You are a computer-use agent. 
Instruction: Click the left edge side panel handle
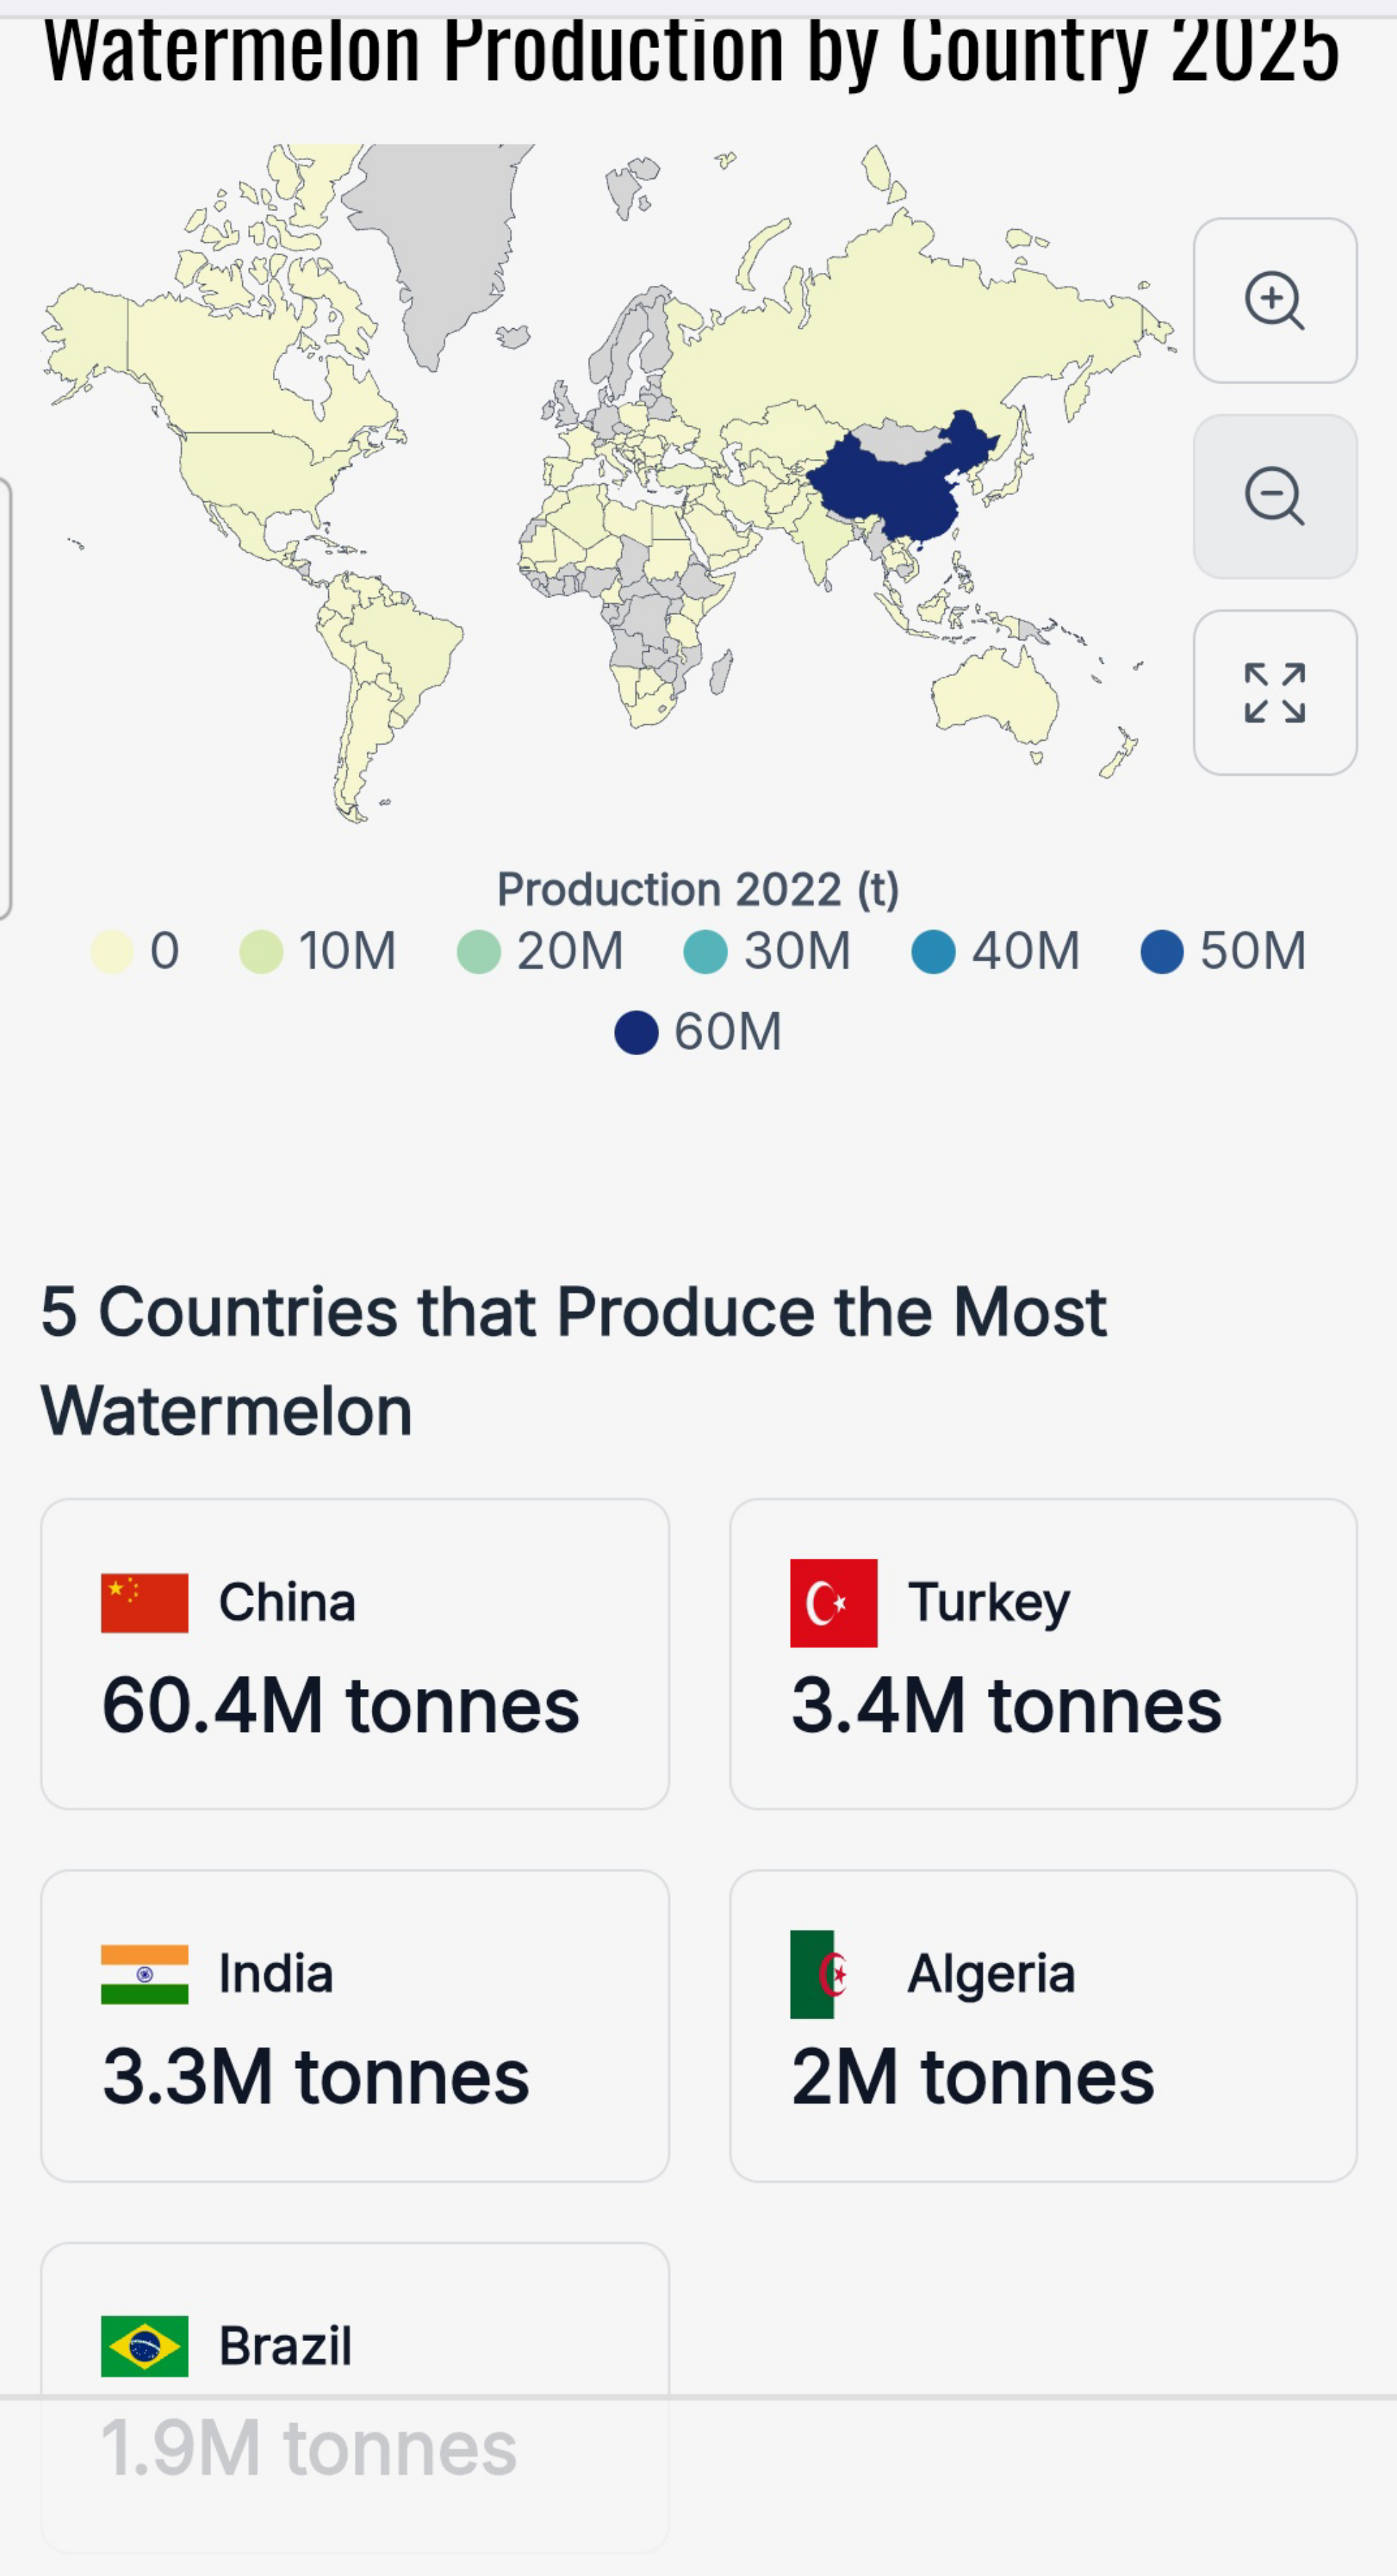click(5, 698)
